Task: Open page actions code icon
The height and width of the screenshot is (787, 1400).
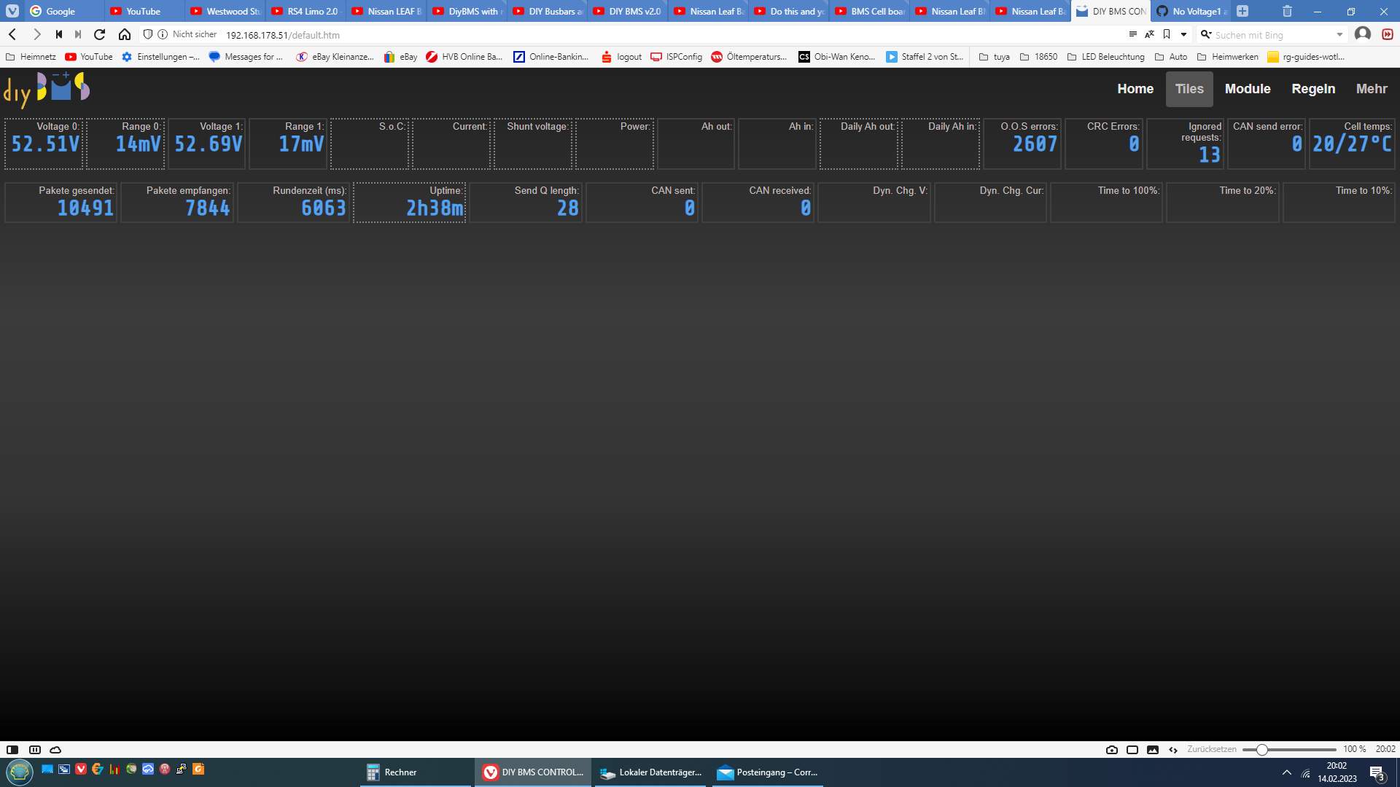Action: point(1173,749)
